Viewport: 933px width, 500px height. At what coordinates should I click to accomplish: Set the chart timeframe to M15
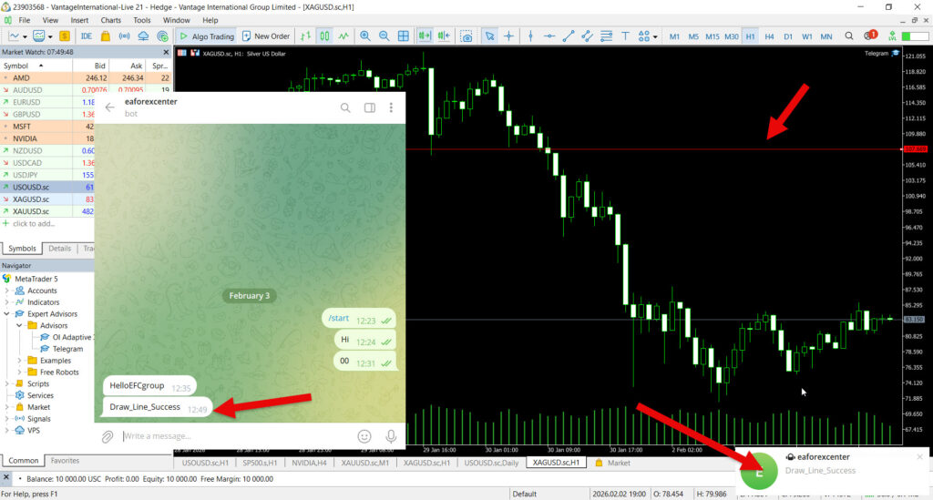(712, 36)
